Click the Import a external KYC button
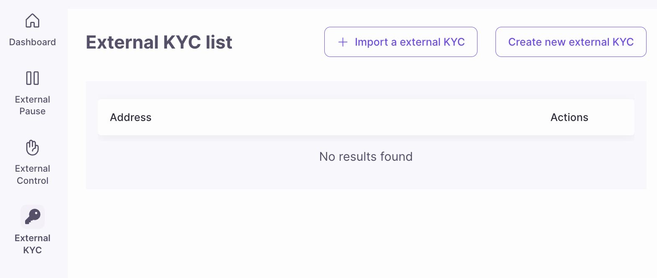Viewport: 657px width, 278px height. pyautogui.click(x=400, y=42)
